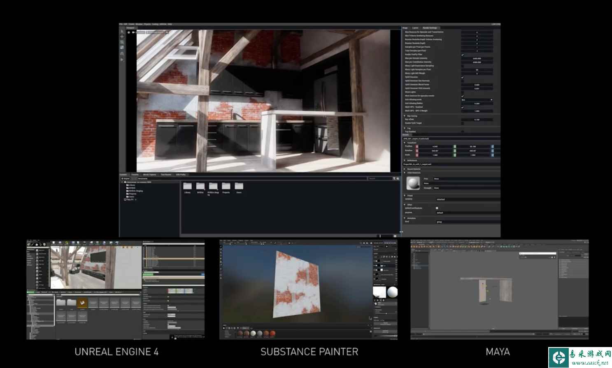The width and height of the screenshot is (612, 368).
Task: Toggle Many-Light Importance Sampling checkbox
Action: pyautogui.click(x=462, y=66)
